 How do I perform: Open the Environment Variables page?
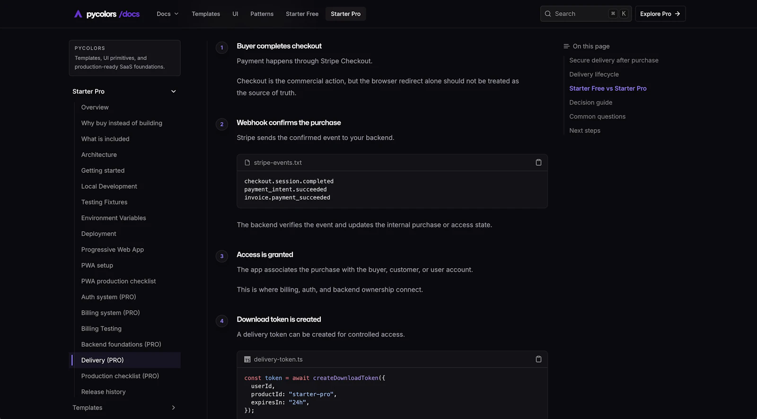point(114,218)
